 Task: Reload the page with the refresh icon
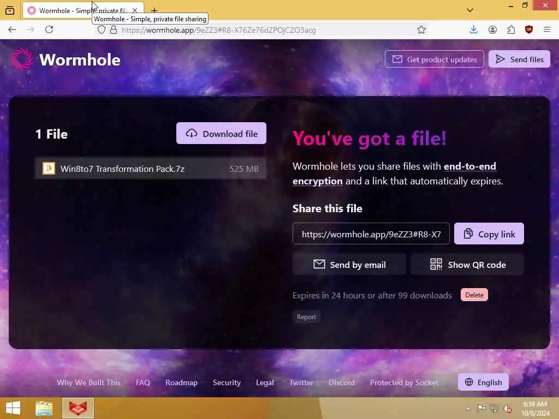(49, 29)
